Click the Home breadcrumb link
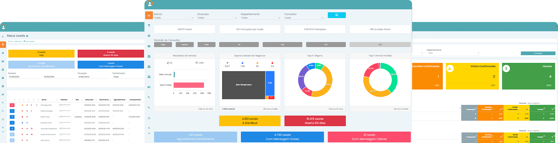The height and width of the screenshot is (143, 558). (x=10, y=41)
